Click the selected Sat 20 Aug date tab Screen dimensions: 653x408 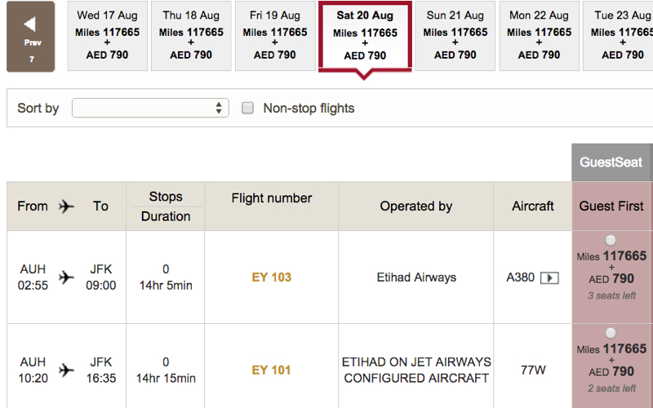click(x=365, y=37)
